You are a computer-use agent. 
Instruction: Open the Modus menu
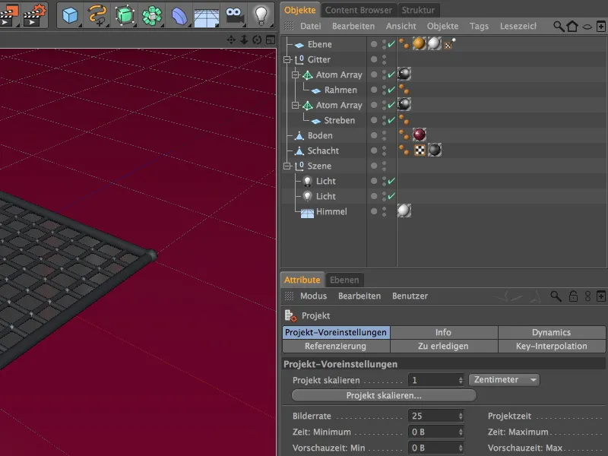(x=313, y=296)
